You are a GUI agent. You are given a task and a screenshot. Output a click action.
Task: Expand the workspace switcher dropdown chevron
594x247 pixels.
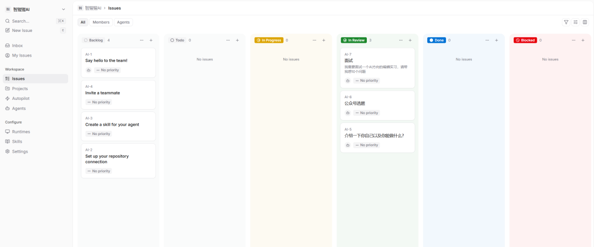63,9
